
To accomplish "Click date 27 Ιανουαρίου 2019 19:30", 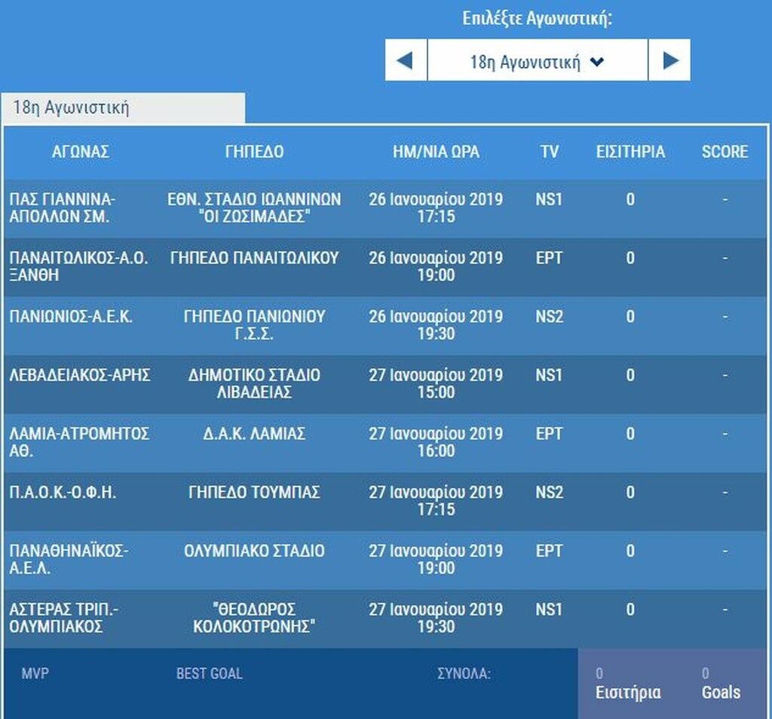I will [x=436, y=618].
